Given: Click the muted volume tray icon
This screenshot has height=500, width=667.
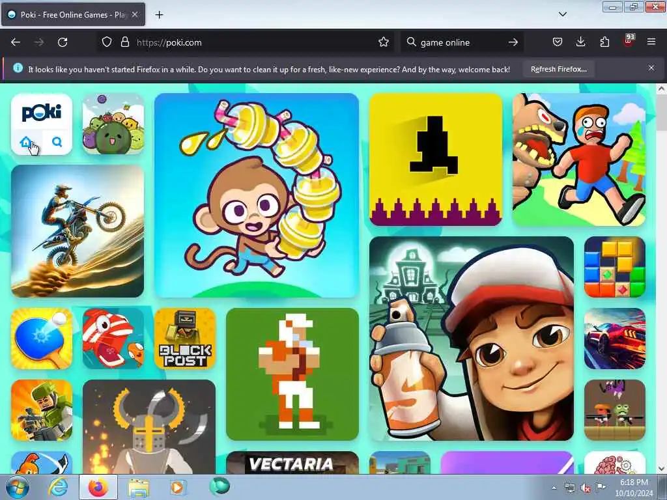Looking at the screenshot, I should pyautogui.click(x=586, y=488).
